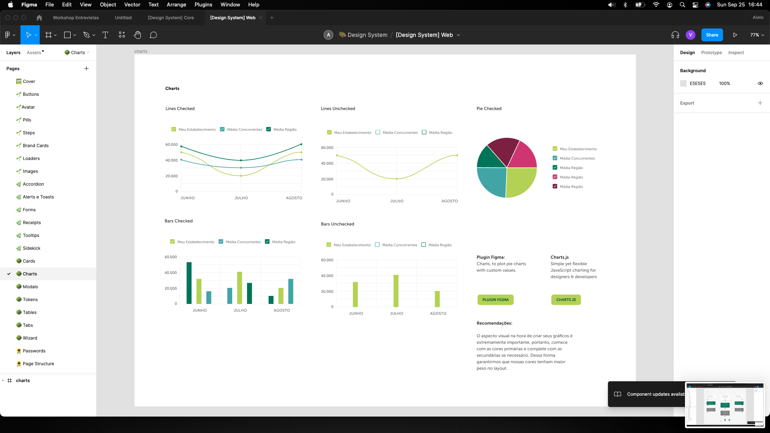Viewport: 770px width, 433px height.
Task: Open the Frame tool dropdown arrow
Action: (55, 35)
